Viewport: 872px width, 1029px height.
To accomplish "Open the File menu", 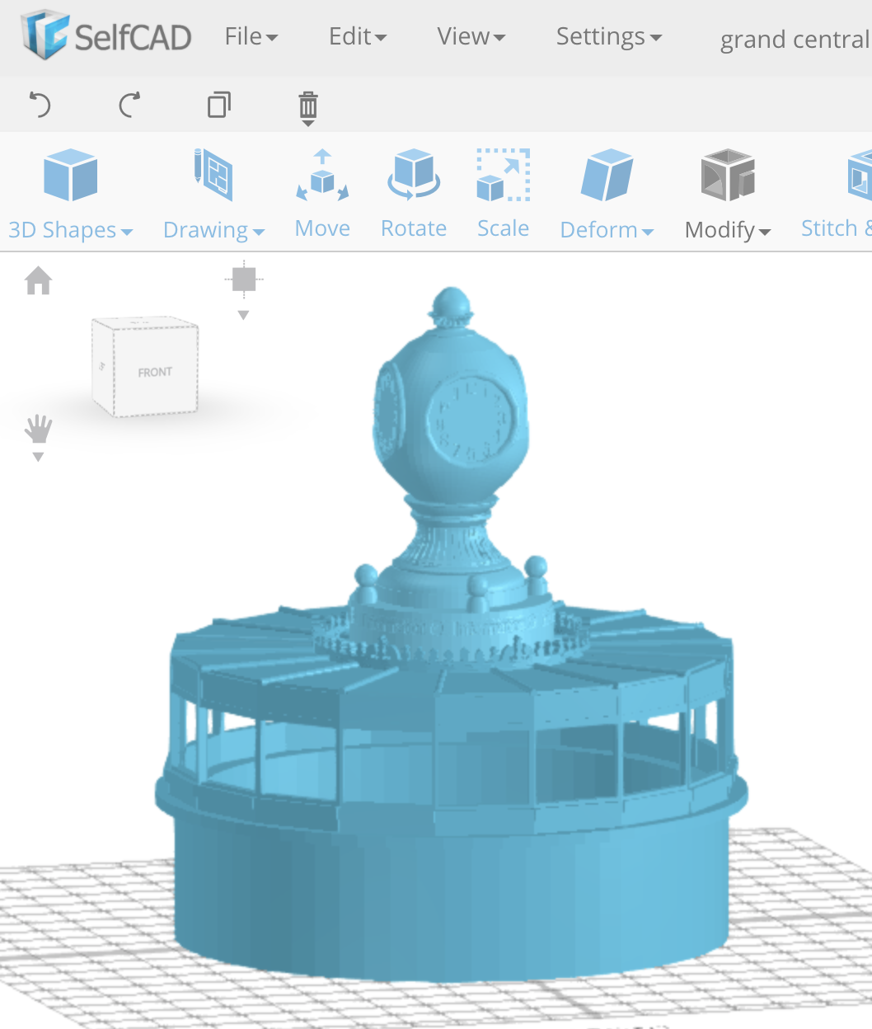I will (251, 36).
